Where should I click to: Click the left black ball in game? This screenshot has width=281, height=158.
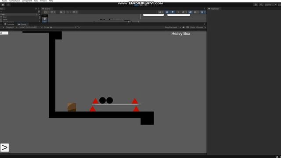point(102,101)
